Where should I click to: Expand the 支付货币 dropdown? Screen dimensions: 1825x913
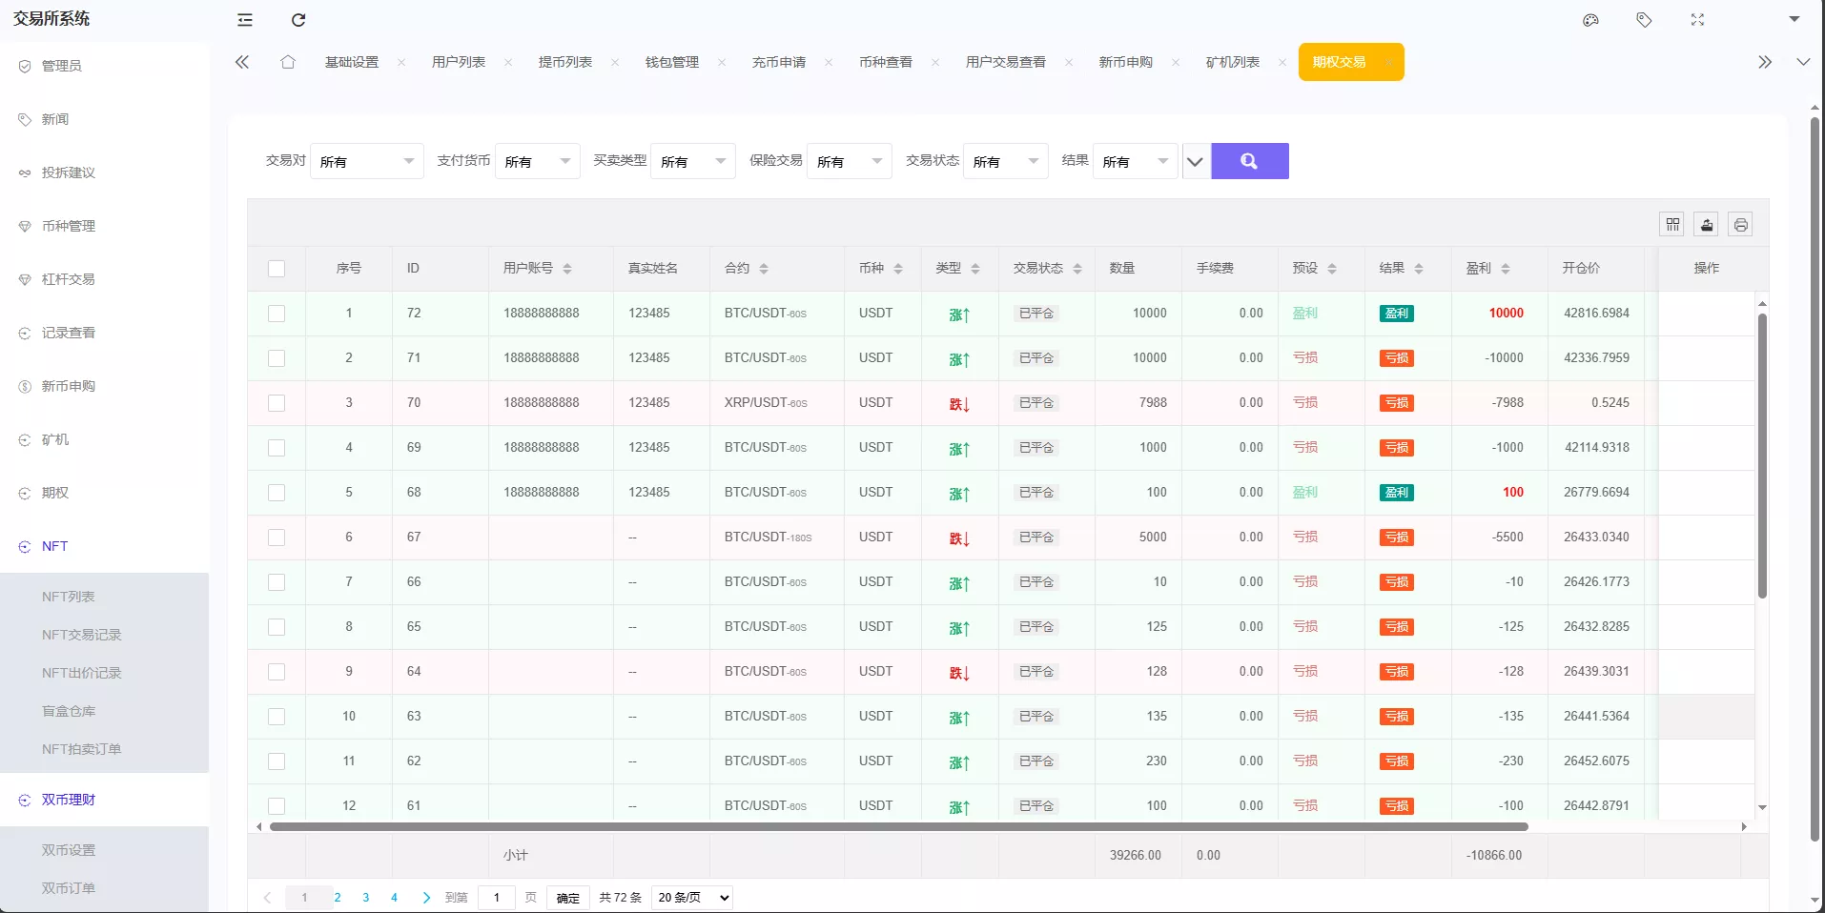click(x=537, y=161)
